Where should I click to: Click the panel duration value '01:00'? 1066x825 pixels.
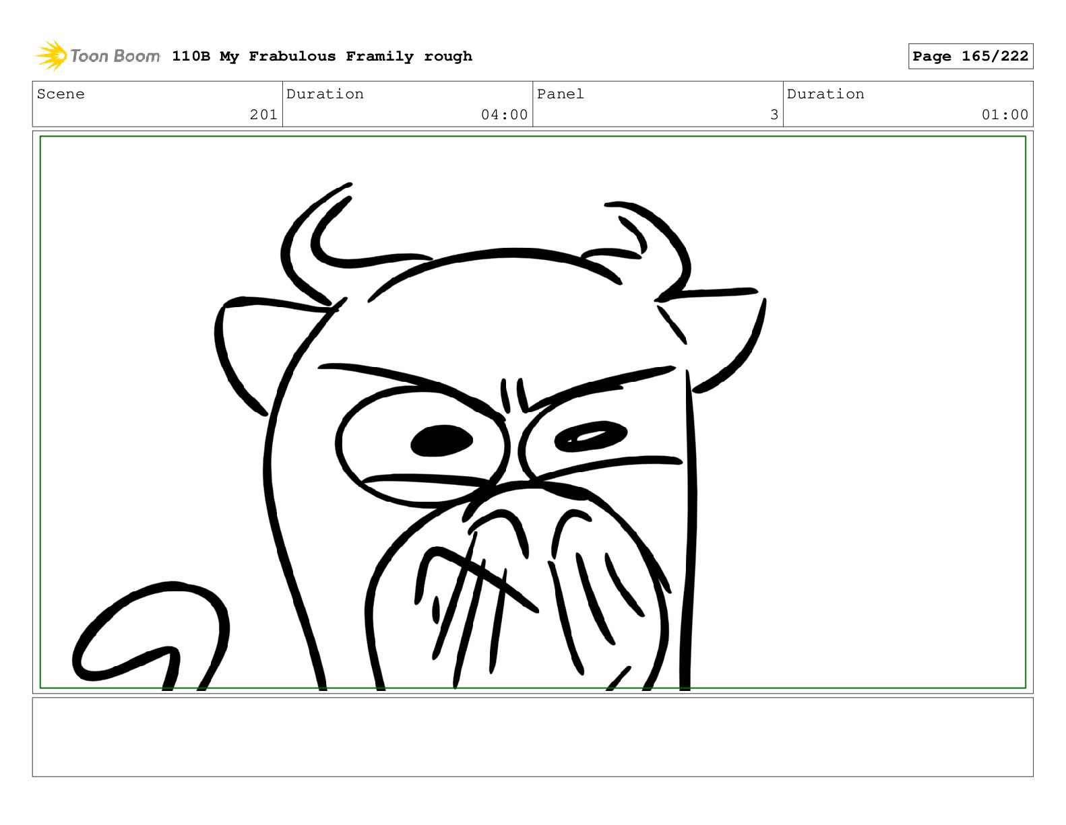coord(1005,114)
